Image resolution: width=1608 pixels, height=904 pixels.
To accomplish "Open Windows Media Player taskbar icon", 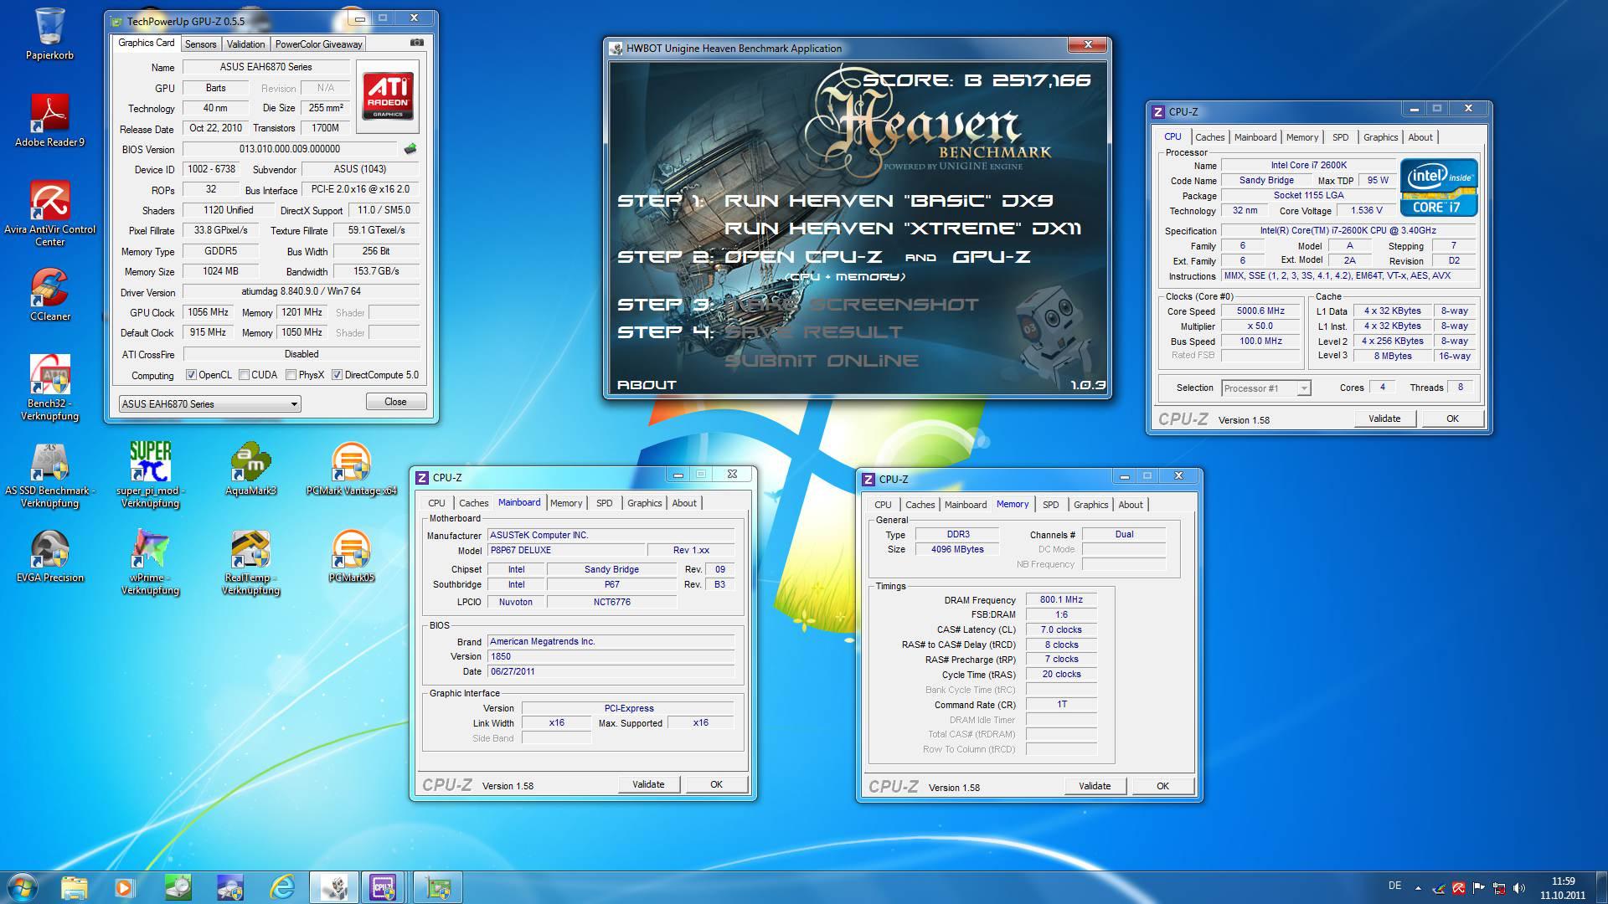I will (x=124, y=887).
